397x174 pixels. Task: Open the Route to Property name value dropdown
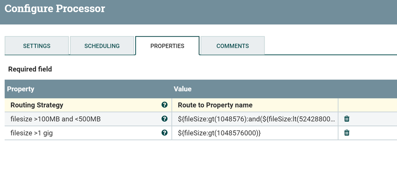[215, 105]
